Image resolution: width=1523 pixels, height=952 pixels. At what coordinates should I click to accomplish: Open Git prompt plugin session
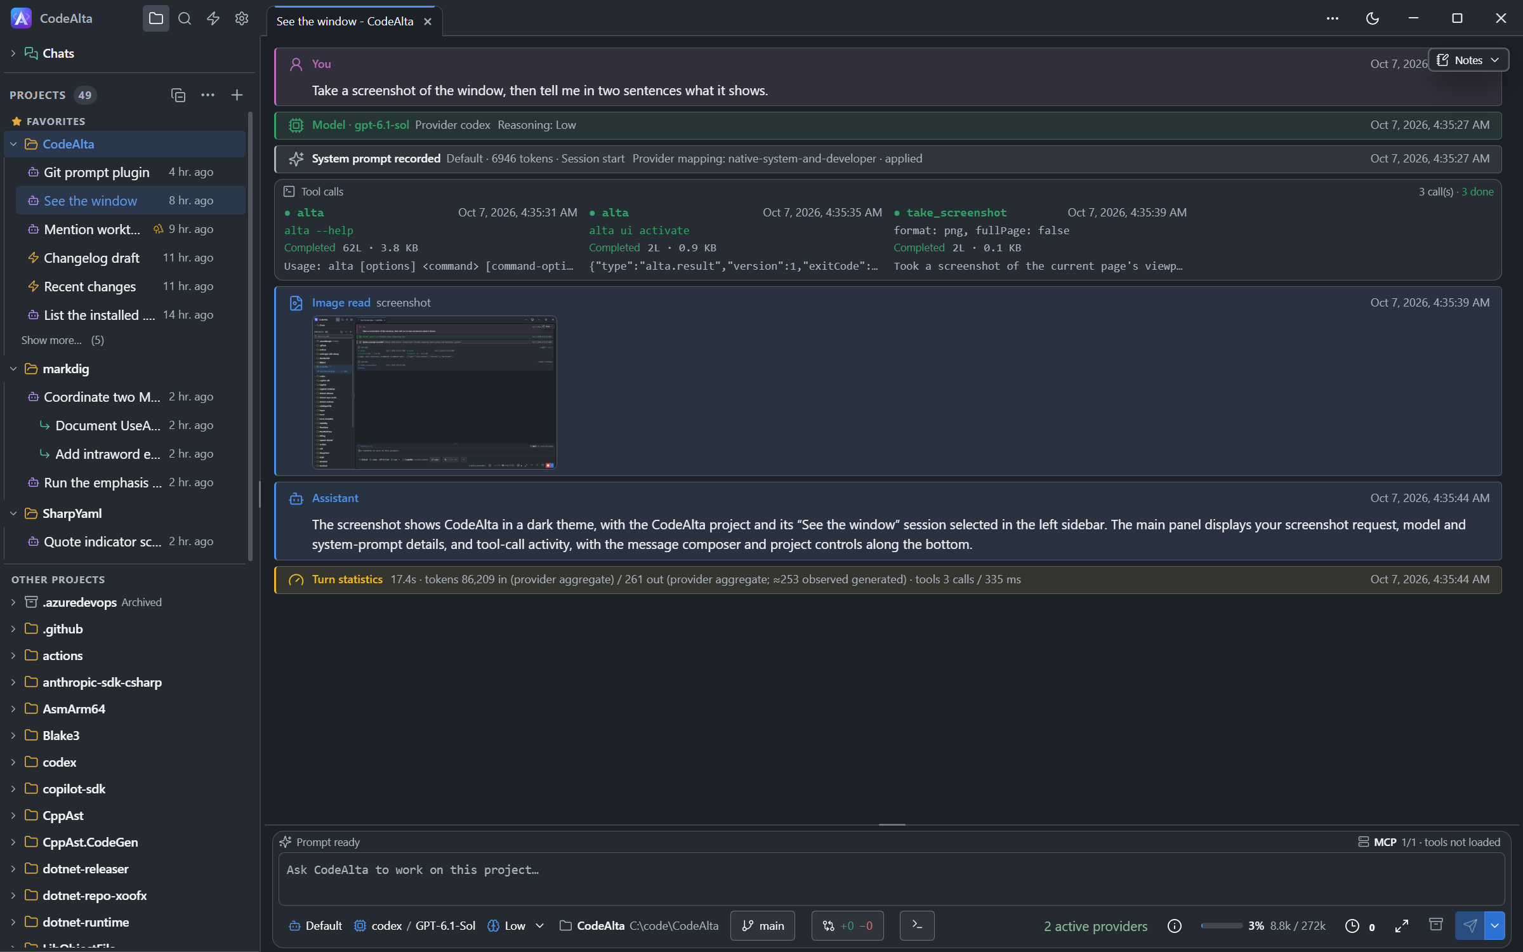[x=130, y=172]
